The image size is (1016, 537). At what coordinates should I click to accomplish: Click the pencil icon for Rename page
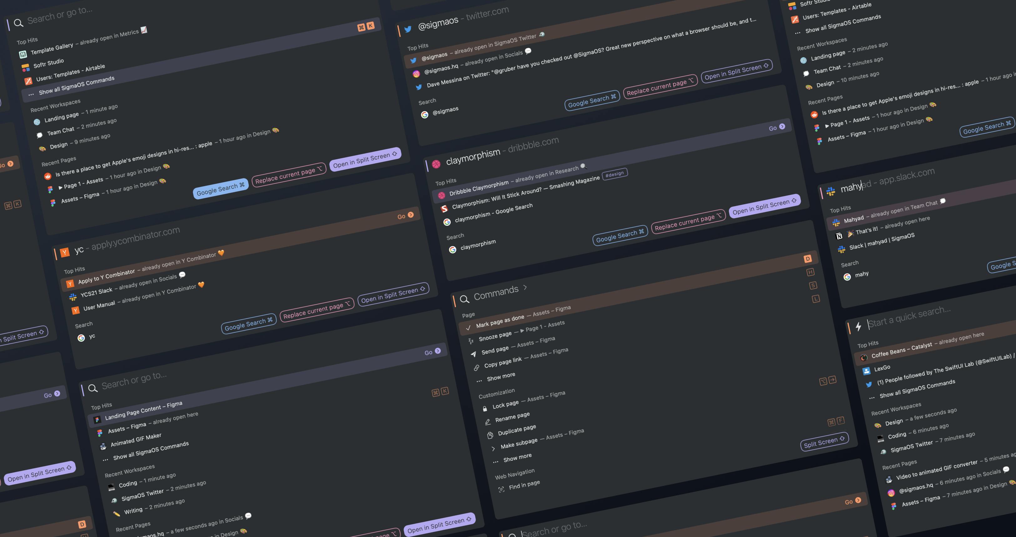pos(488,422)
